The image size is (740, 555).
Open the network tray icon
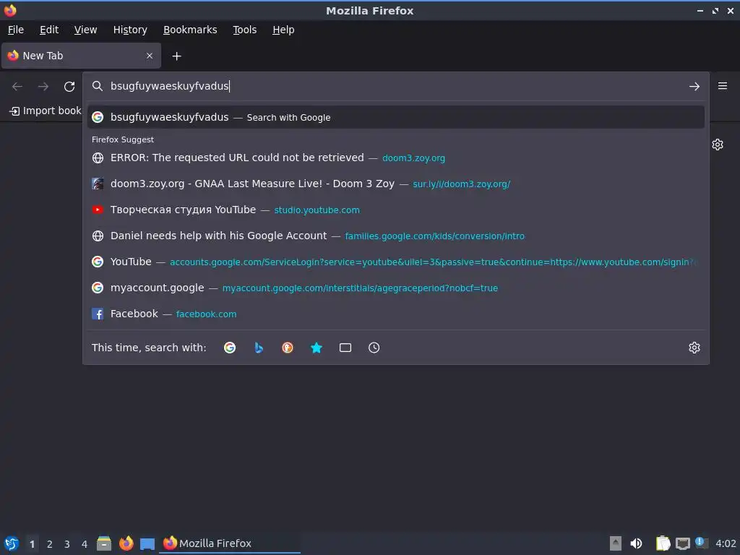(682, 543)
